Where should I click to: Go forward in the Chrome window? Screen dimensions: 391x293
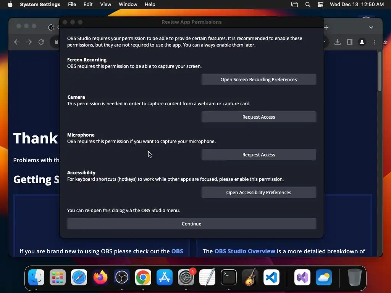coord(29,42)
